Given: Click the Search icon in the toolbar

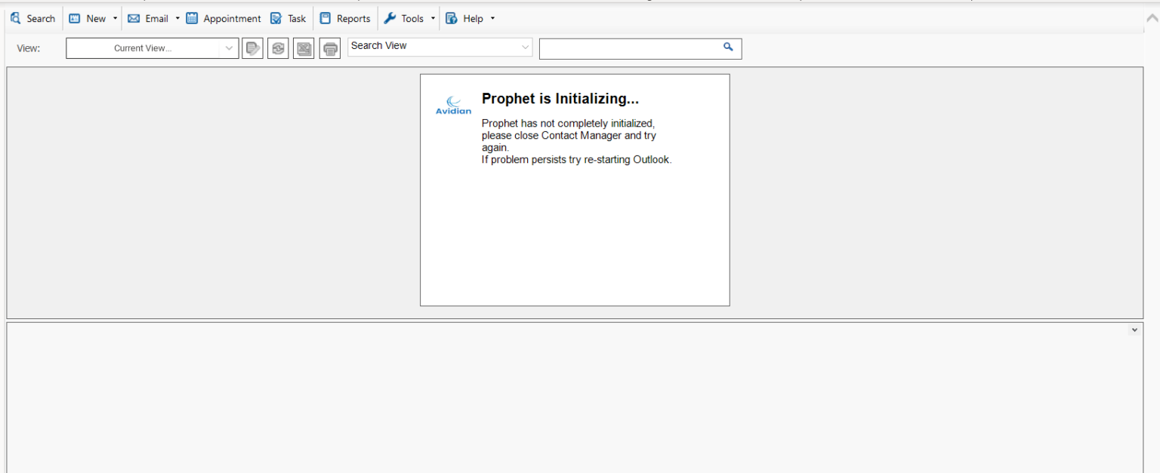Looking at the screenshot, I should (x=16, y=18).
